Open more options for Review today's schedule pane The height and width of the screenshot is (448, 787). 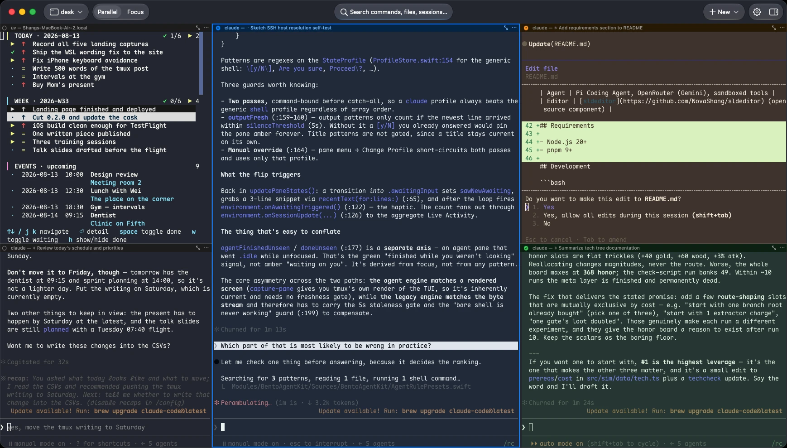pos(206,248)
